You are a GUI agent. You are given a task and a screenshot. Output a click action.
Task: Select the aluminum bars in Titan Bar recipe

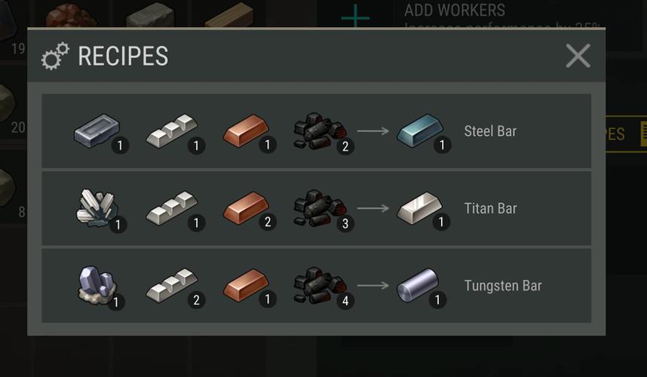click(x=172, y=208)
